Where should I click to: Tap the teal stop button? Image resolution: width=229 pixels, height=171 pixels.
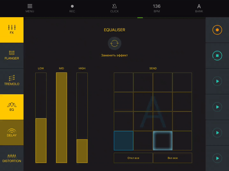point(217,56)
